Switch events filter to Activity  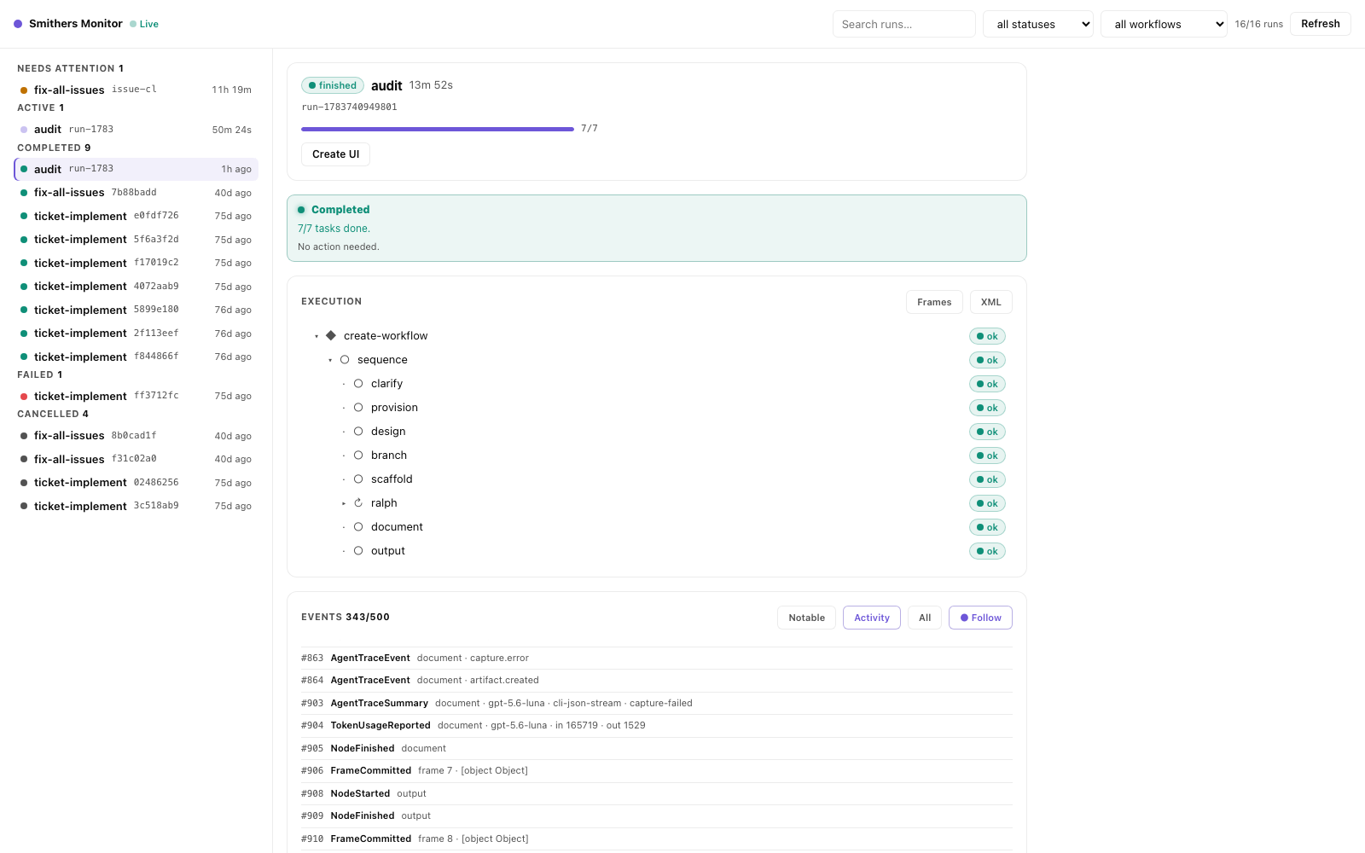tap(872, 618)
